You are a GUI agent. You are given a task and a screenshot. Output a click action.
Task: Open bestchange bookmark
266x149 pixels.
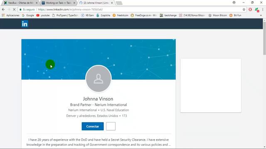tap(168, 15)
